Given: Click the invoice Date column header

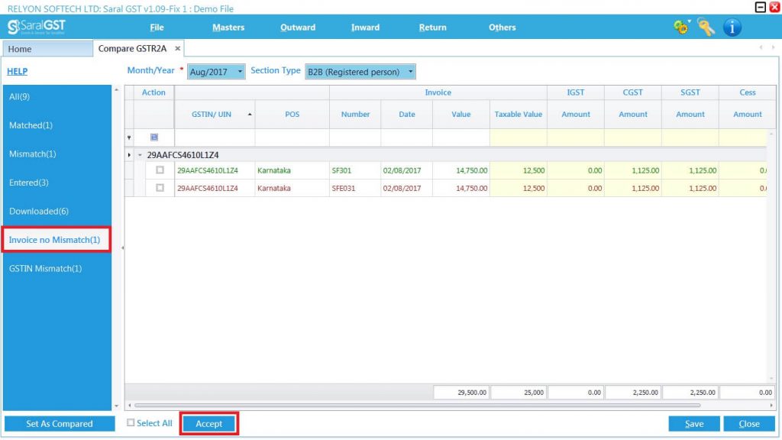Looking at the screenshot, I should point(407,115).
